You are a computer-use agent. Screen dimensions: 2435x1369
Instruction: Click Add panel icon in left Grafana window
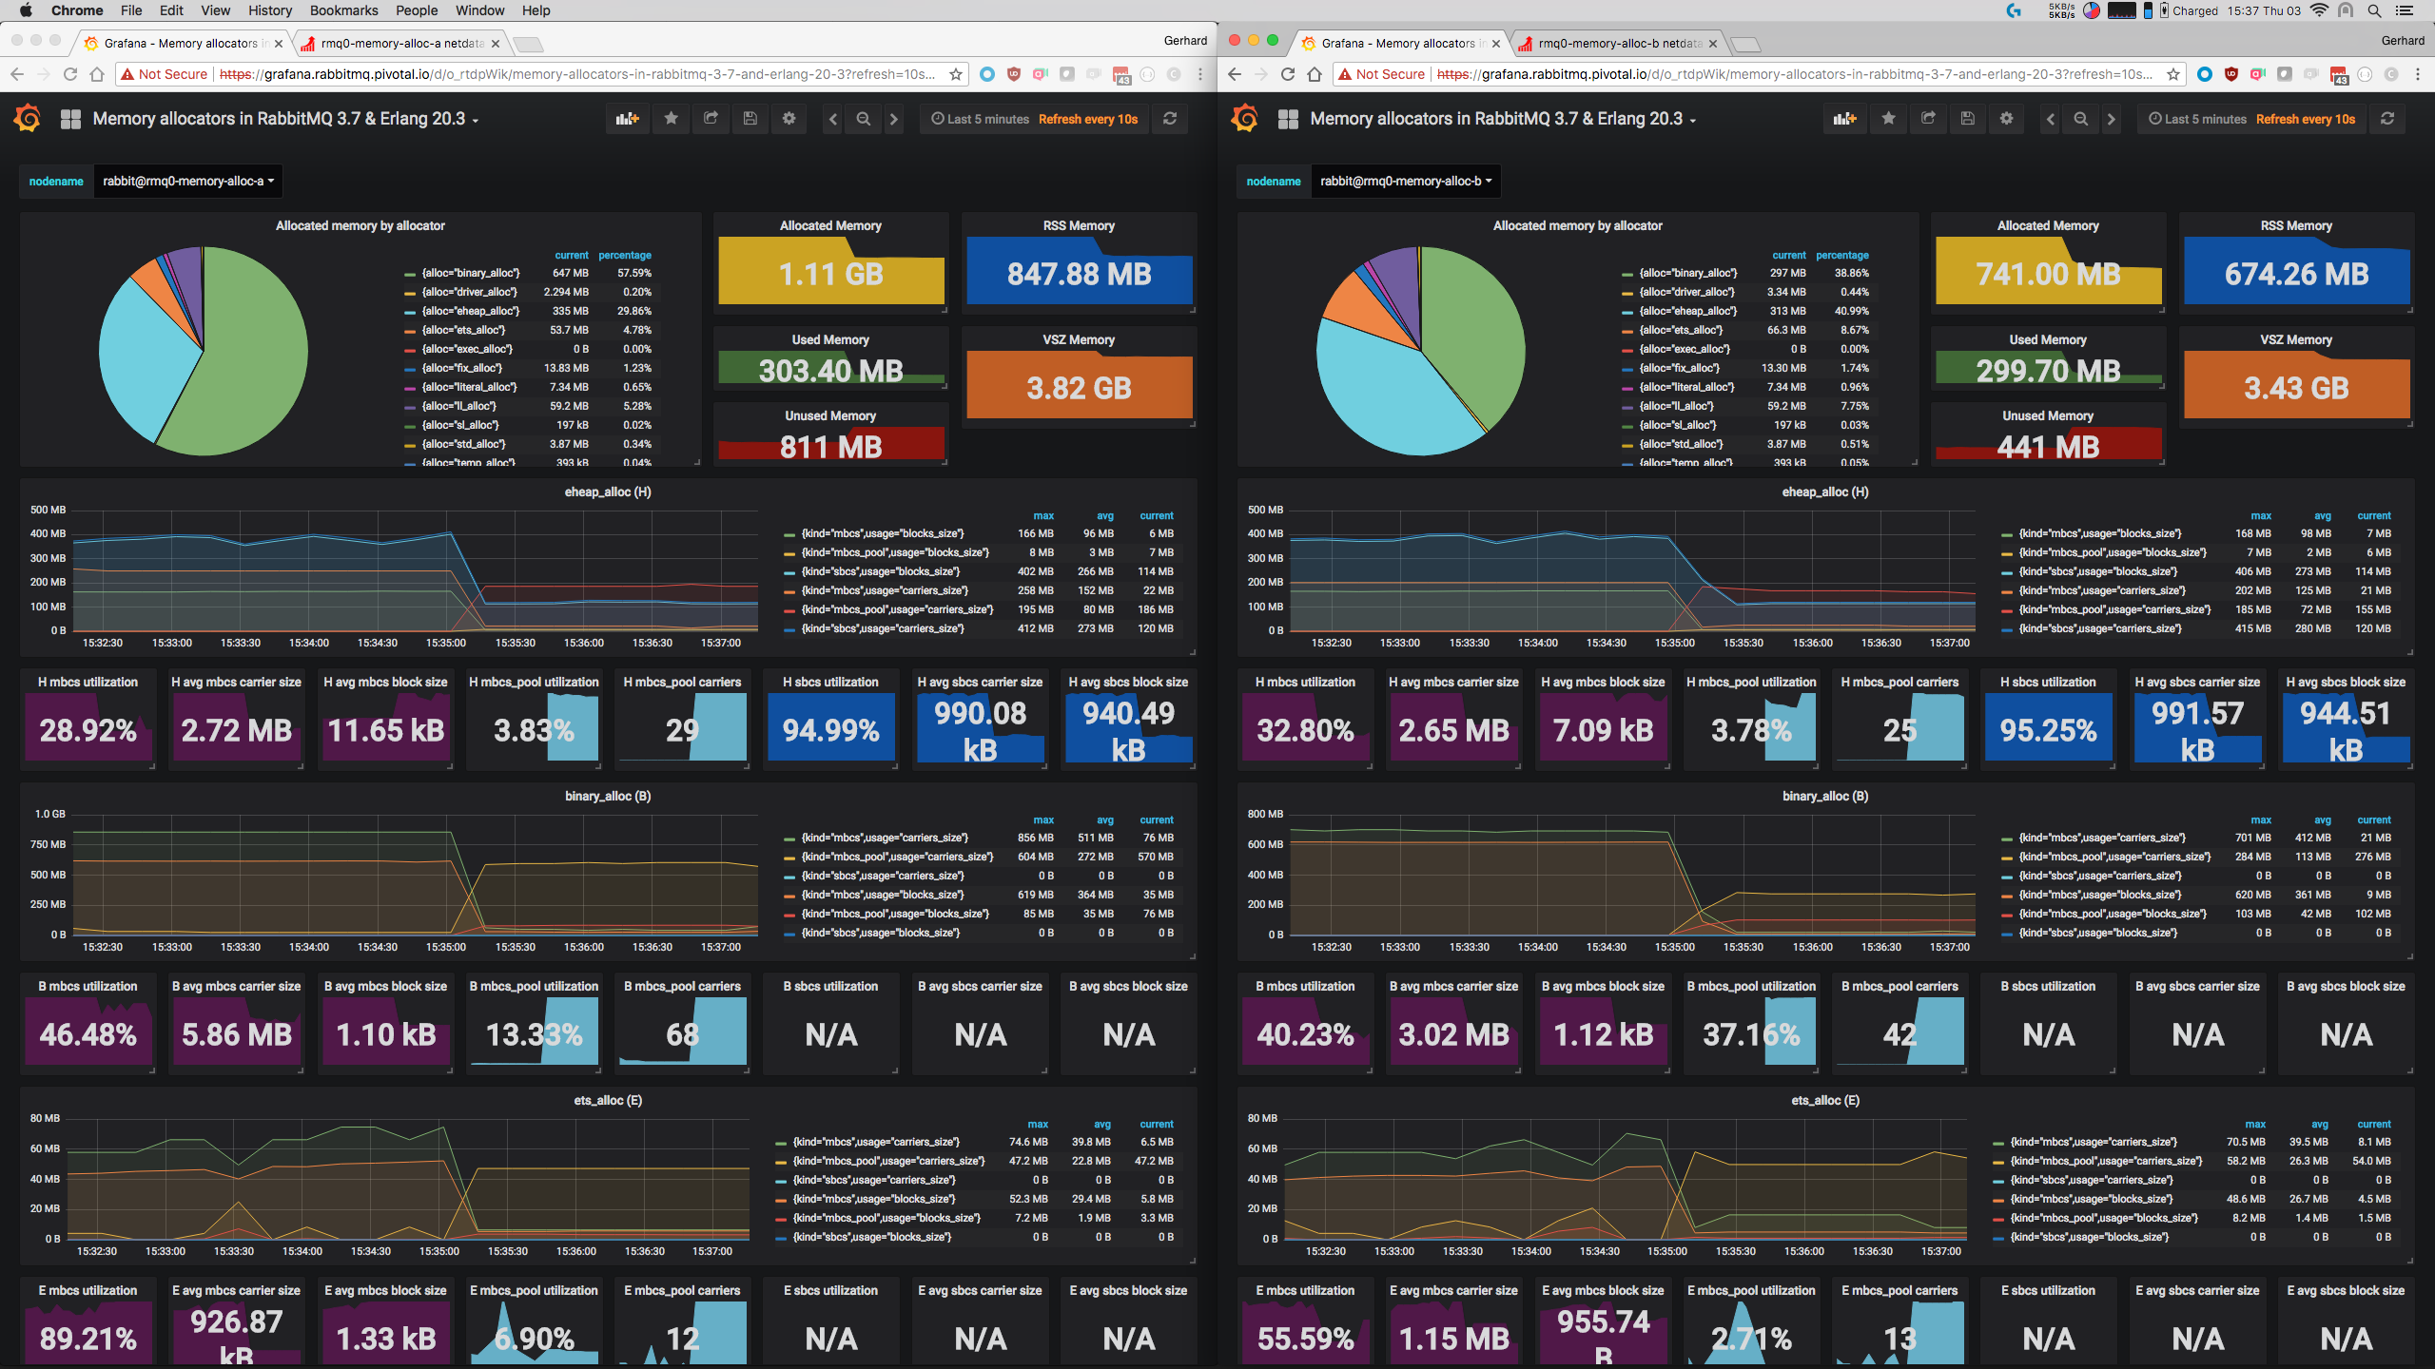point(628,119)
